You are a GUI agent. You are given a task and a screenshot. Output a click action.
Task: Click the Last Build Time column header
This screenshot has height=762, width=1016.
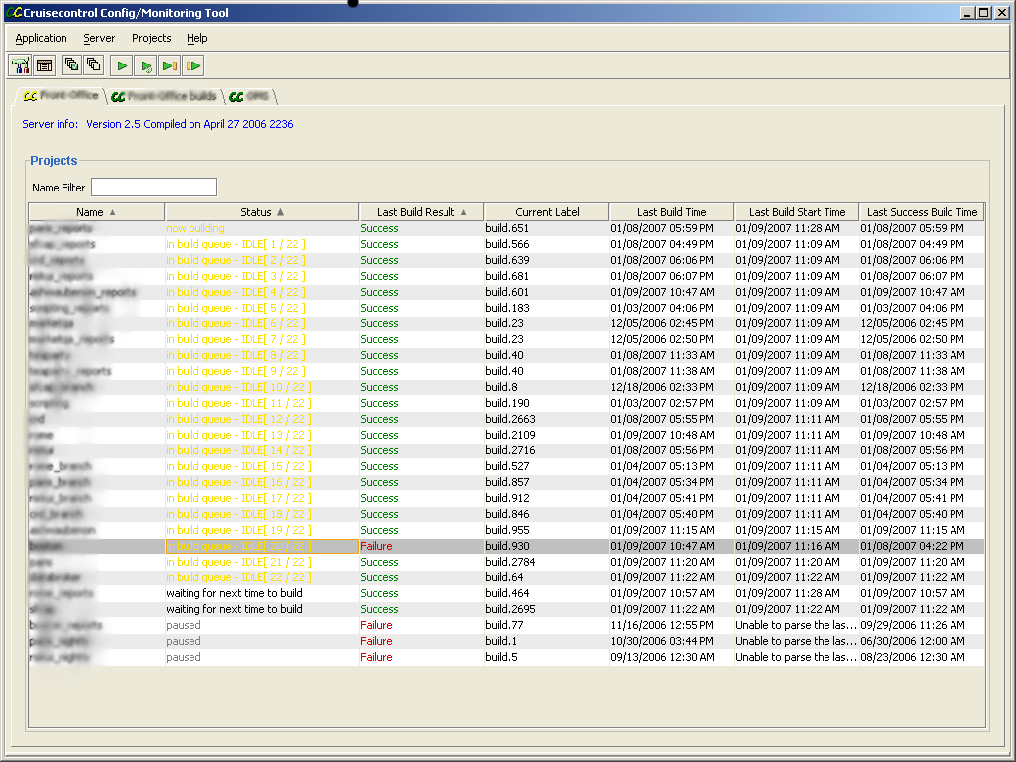(672, 212)
